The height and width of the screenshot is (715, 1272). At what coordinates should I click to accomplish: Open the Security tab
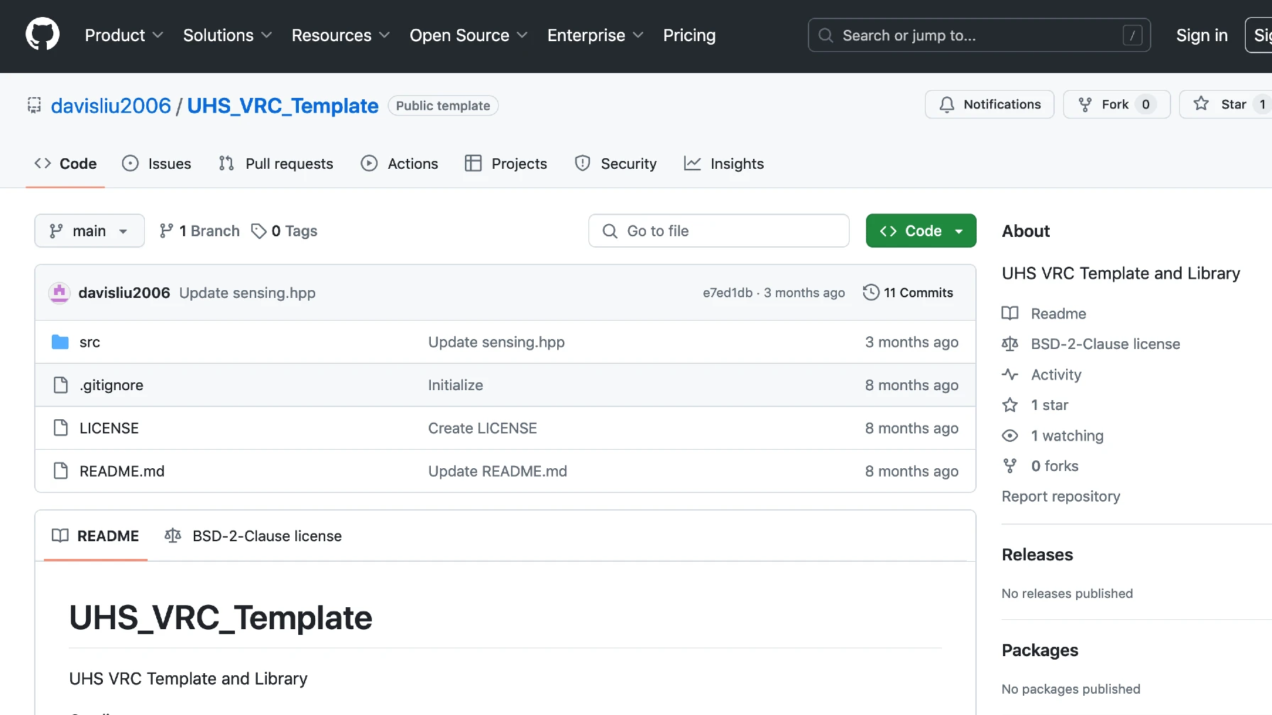click(615, 164)
